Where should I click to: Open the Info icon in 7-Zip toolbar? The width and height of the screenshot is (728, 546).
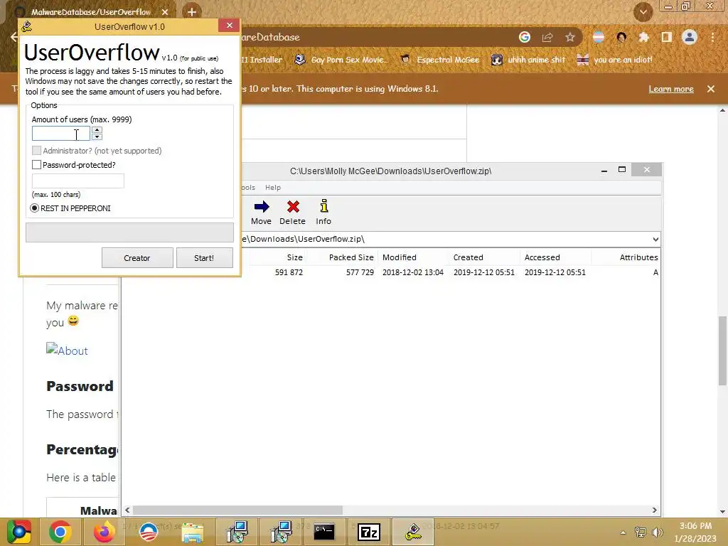click(324, 205)
